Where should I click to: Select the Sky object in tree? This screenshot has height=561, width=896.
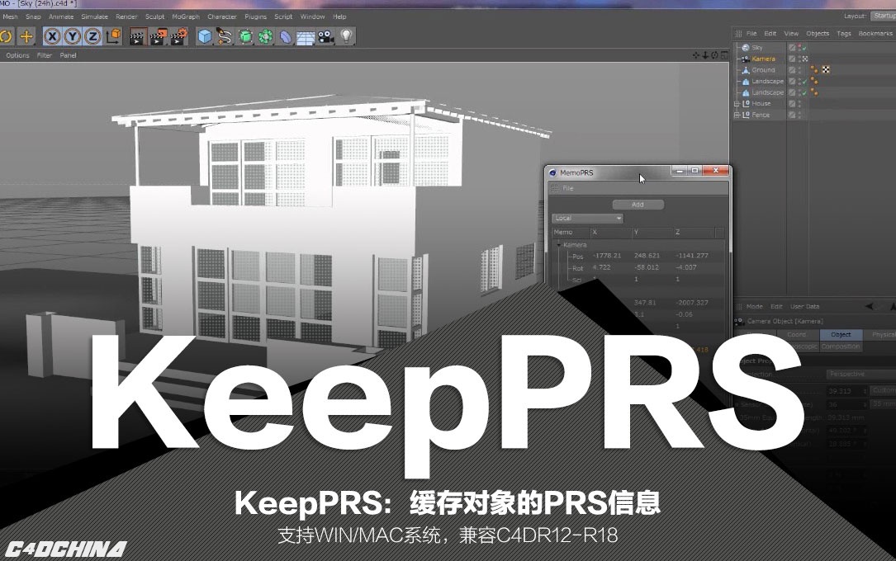757,48
